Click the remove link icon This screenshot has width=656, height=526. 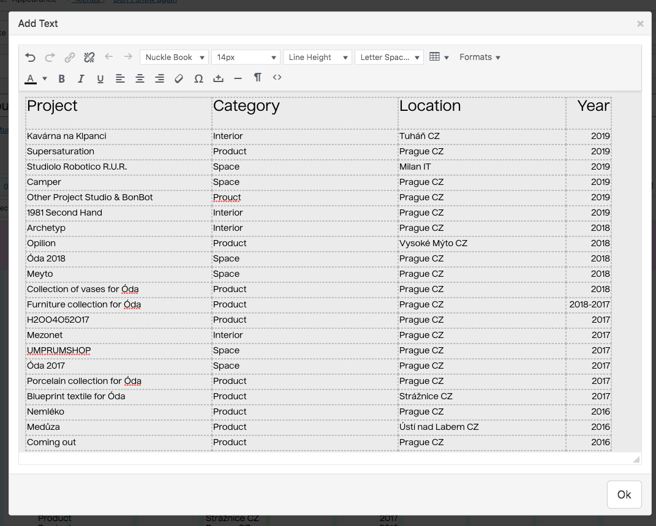[89, 58]
